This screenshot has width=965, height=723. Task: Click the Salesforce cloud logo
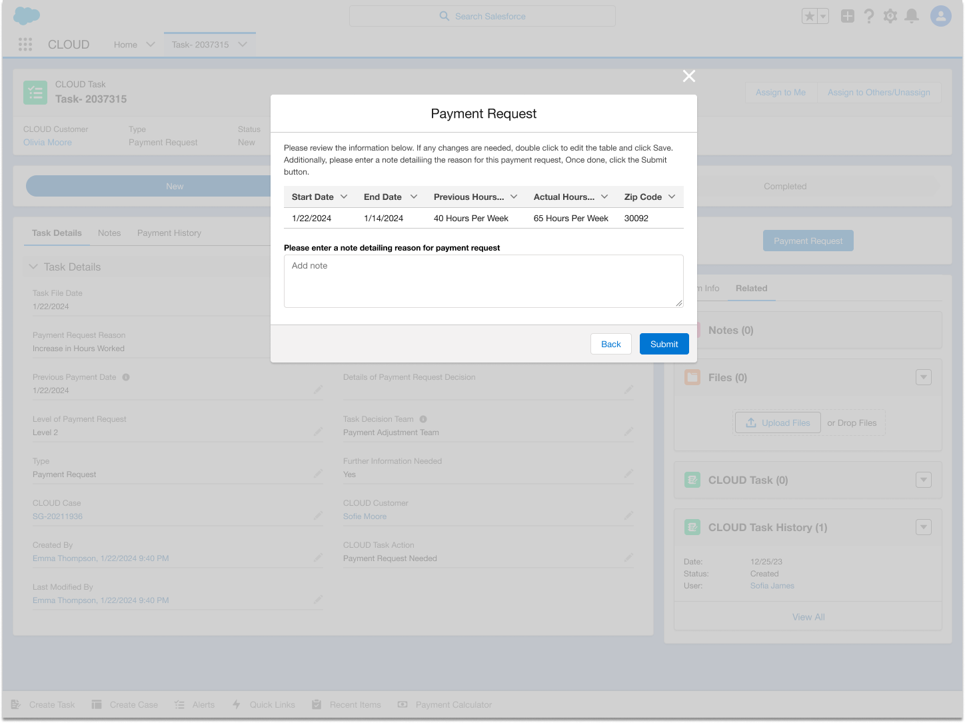point(26,15)
